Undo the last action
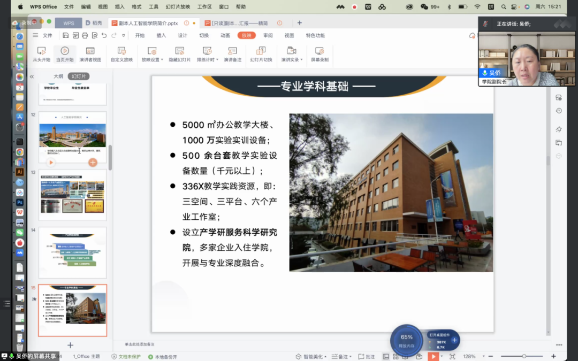The height and width of the screenshot is (361, 578). (104, 35)
